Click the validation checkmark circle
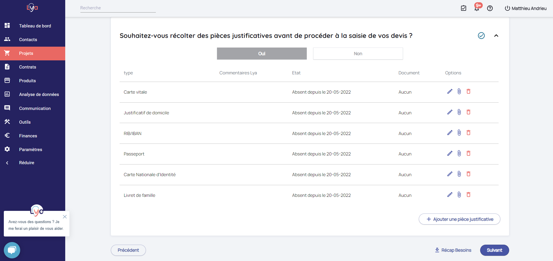The width and height of the screenshot is (553, 261). click(481, 36)
